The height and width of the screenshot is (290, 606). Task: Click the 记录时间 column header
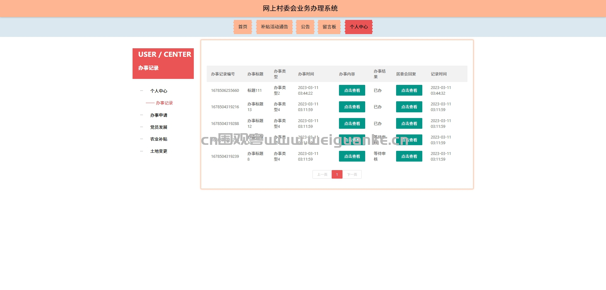point(439,74)
